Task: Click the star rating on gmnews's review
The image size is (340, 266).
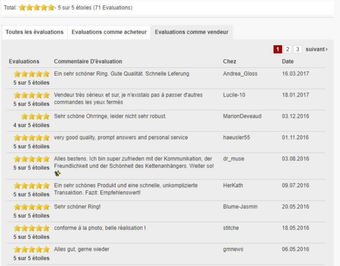Action: tap(31, 249)
